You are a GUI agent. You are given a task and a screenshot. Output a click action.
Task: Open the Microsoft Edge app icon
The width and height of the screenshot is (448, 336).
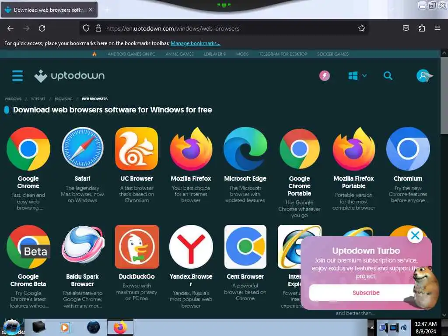tap(245, 149)
